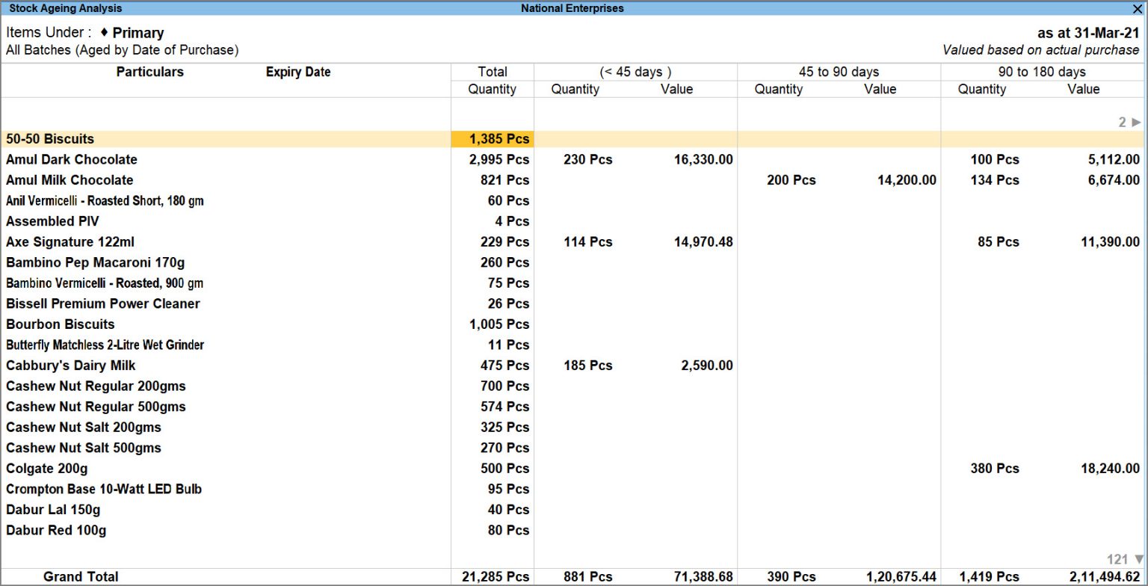1148x586 pixels.
Task: Click the 45 to 90 days header
Action: [x=839, y=72]
